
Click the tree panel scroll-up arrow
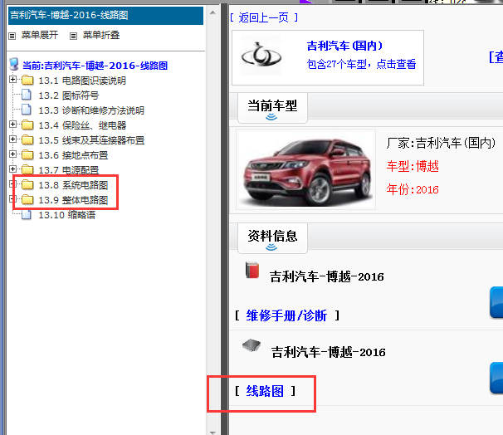[x=212, y=12]
